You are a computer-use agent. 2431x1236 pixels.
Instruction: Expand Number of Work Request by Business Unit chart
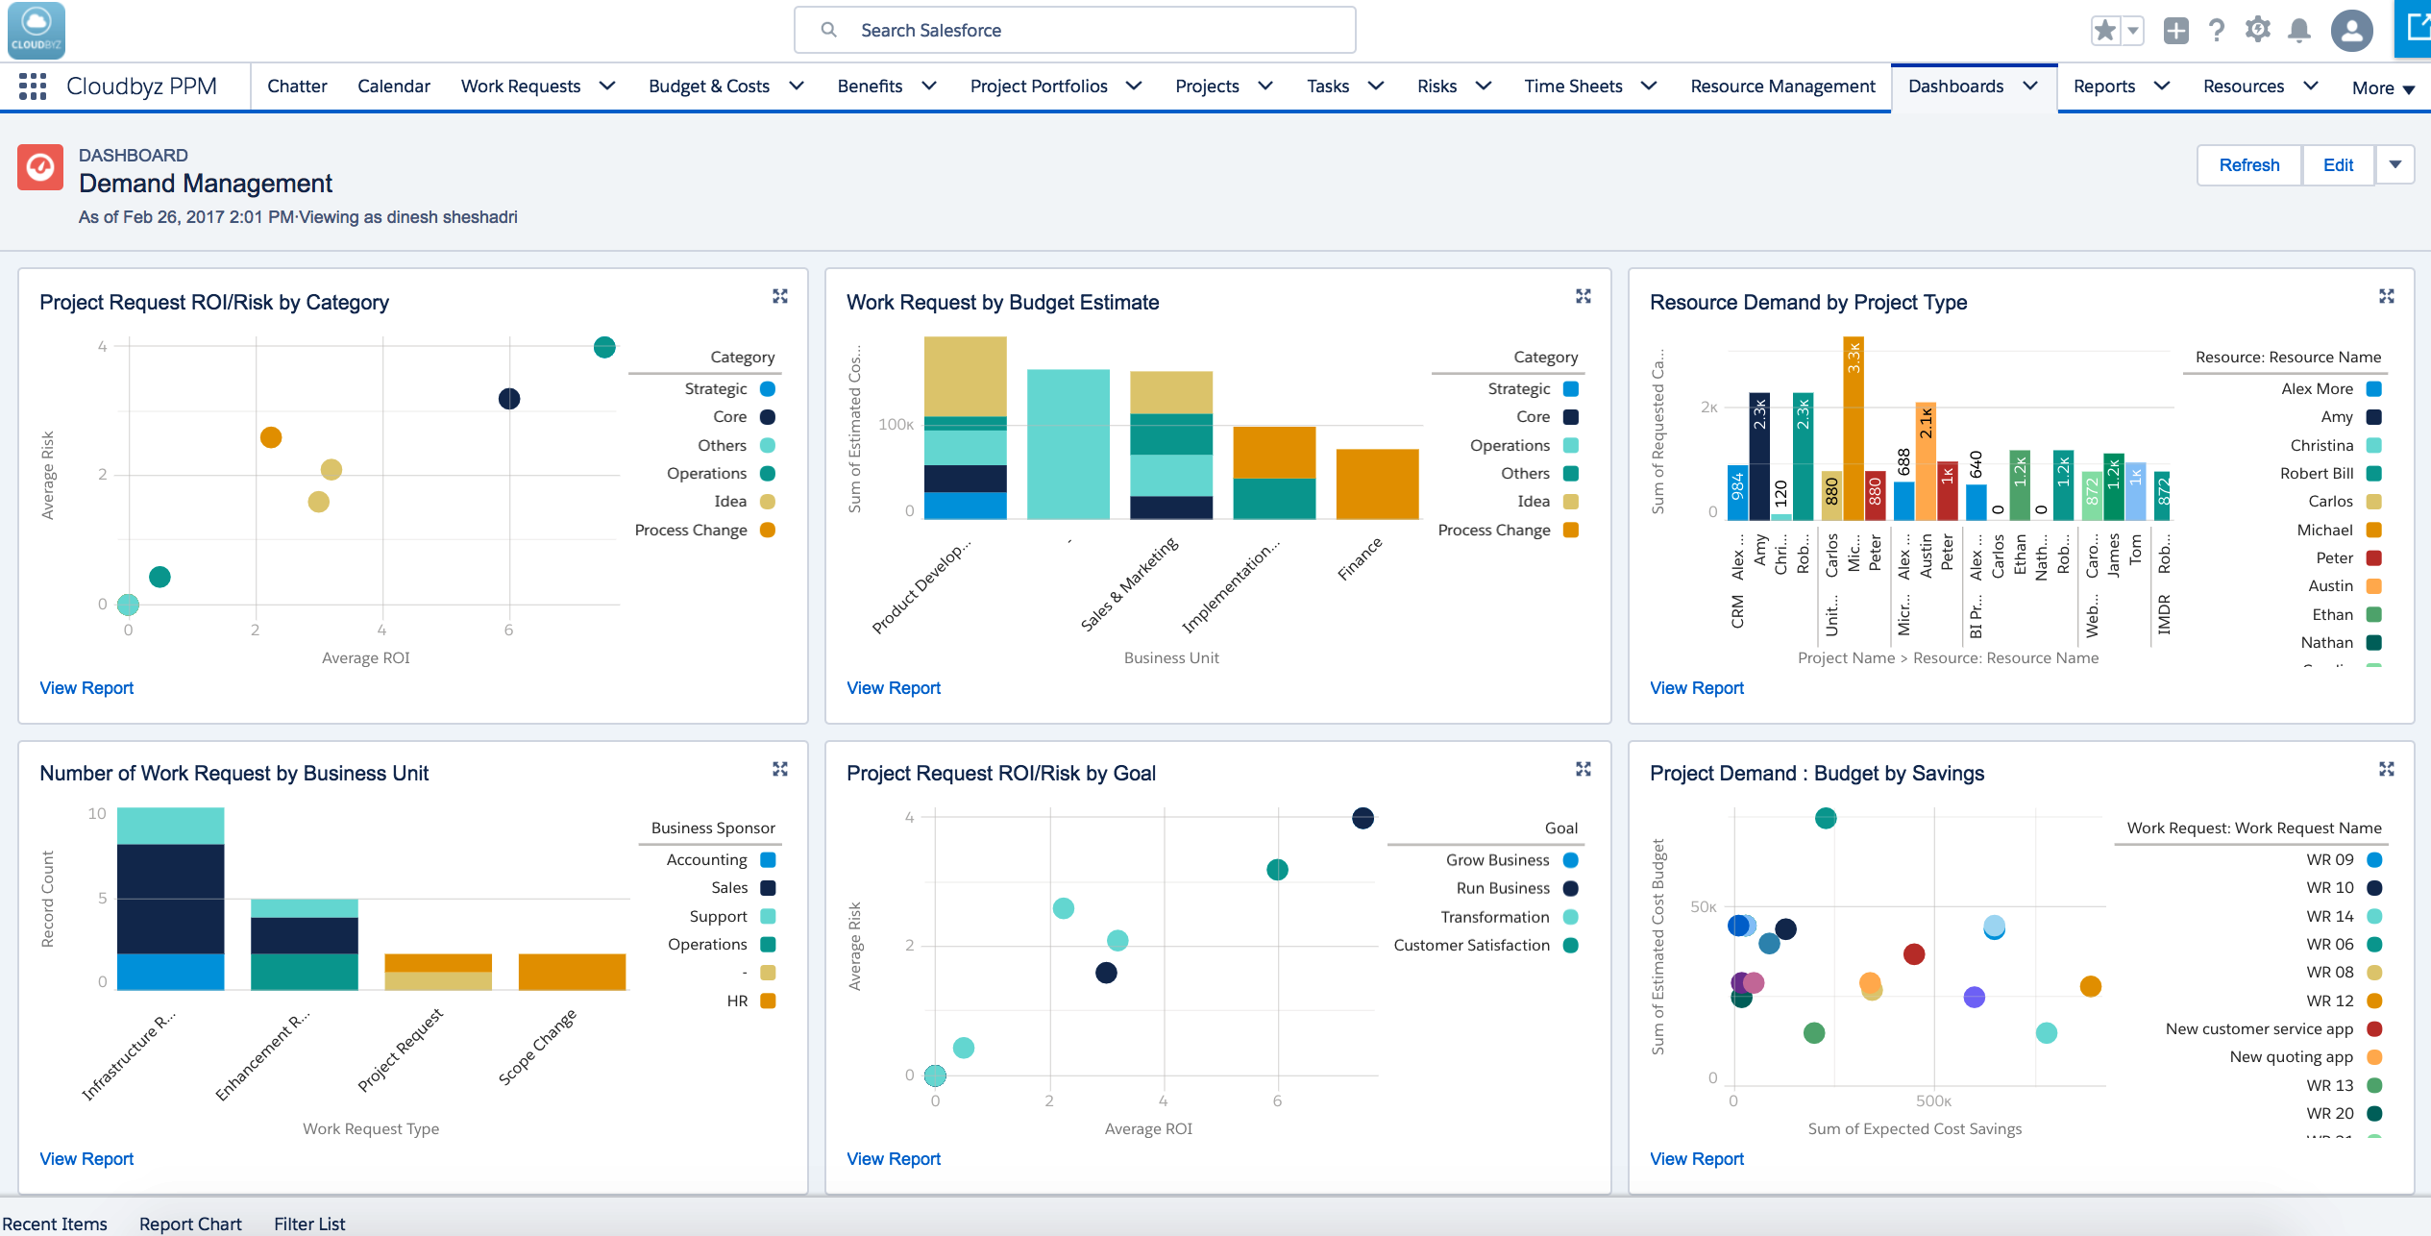pyautogui.click(x=780, y=769)
